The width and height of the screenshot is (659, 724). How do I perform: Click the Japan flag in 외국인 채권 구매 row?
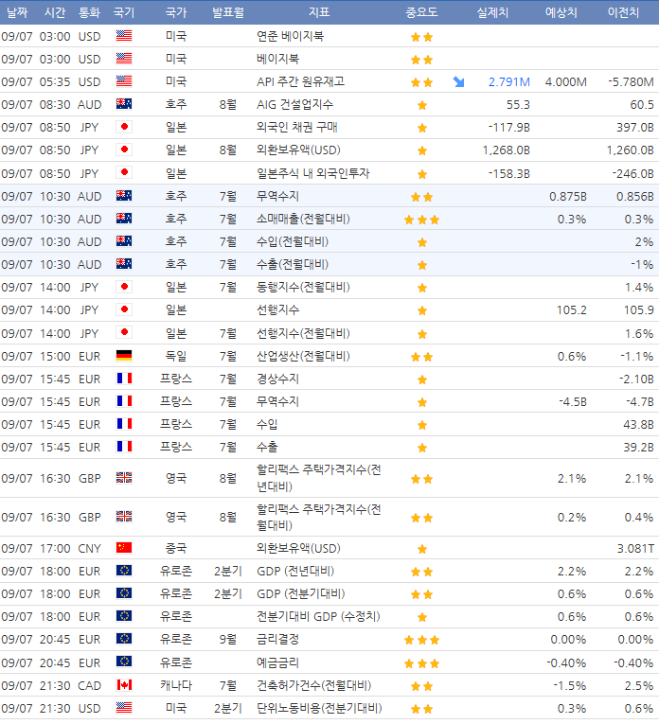(124, 127)
